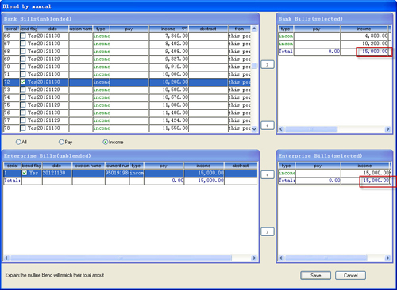This screenshot has height=290, width=397.
Task: Select bank bill income cell 10,000.00
Action: pos(169,74)
